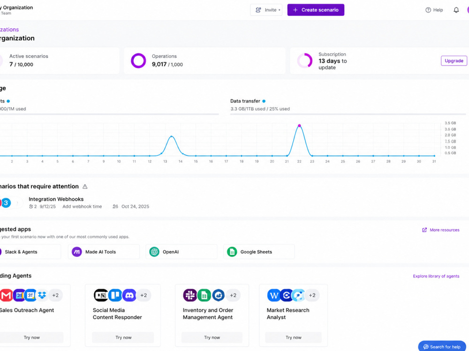469x351 pixels.
Task: Click the OpenAI logo icon
Action: [x=154, y=252]
